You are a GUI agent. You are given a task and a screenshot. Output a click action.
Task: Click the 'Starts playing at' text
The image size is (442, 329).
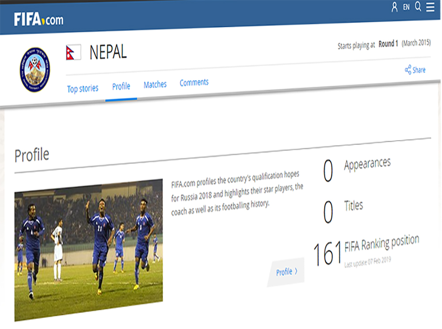click(356, 45)
